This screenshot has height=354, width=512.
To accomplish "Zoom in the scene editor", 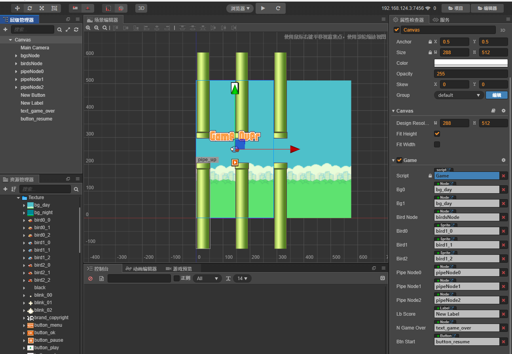I will 88,28.
